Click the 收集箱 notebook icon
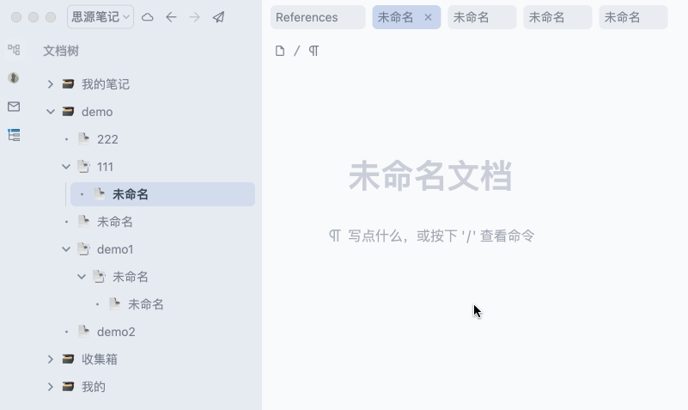 tap(68, 359)
